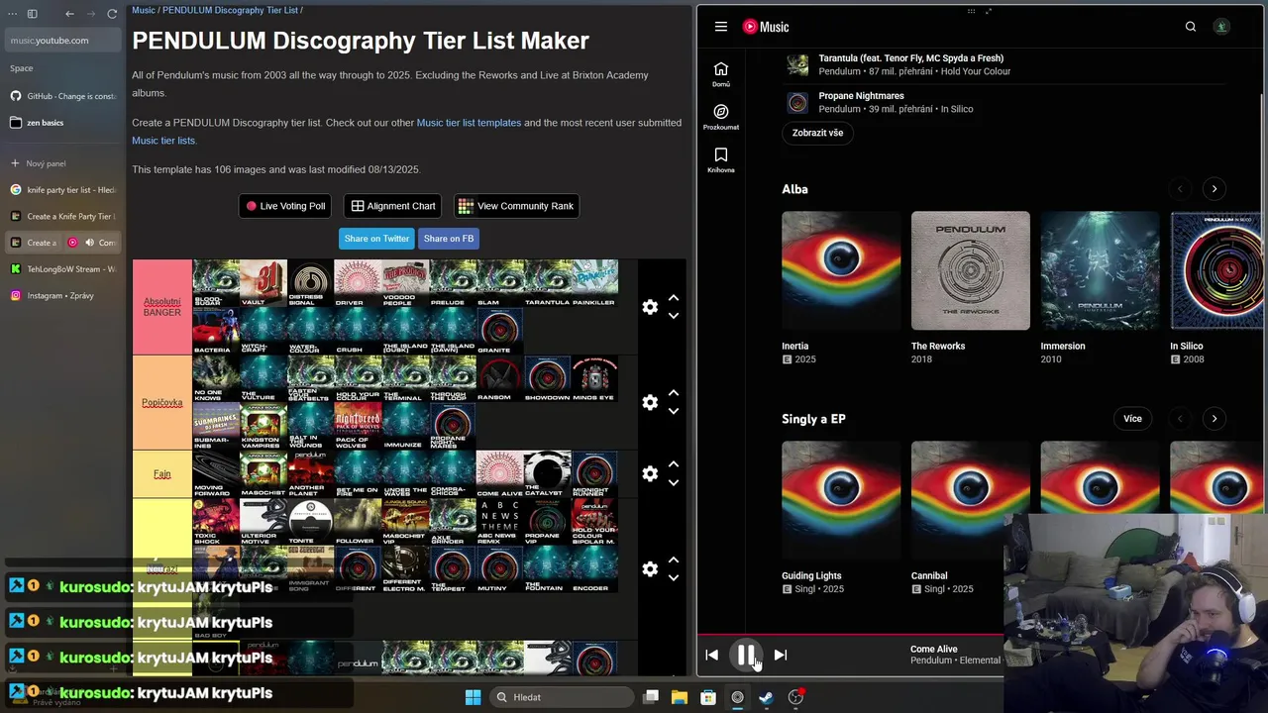Open settings gear for the Neurazí tier
This screenshot has width=1268, height=713.
650,568
